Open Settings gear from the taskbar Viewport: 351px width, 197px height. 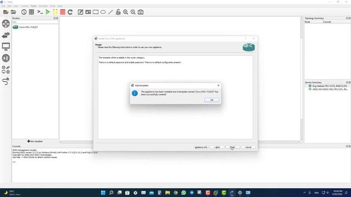pyautogui.click(x=240, y=193)
